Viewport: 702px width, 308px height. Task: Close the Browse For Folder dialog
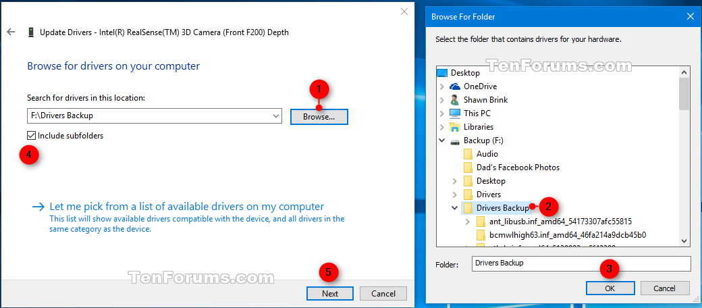(691, 17)
